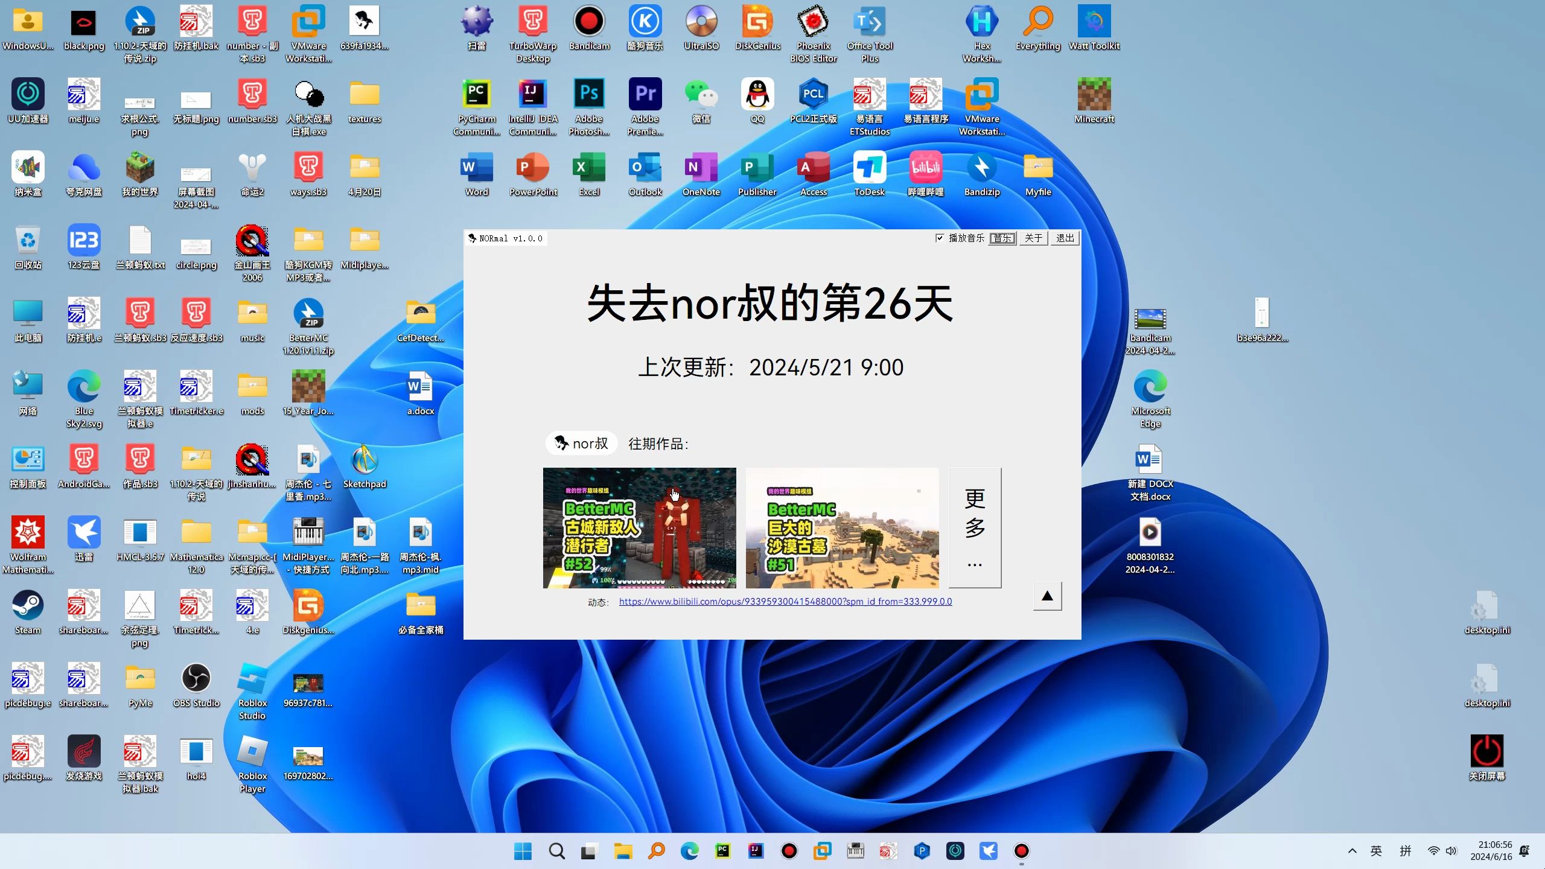Open 回收站 recycle bin icon

point(28,247)
